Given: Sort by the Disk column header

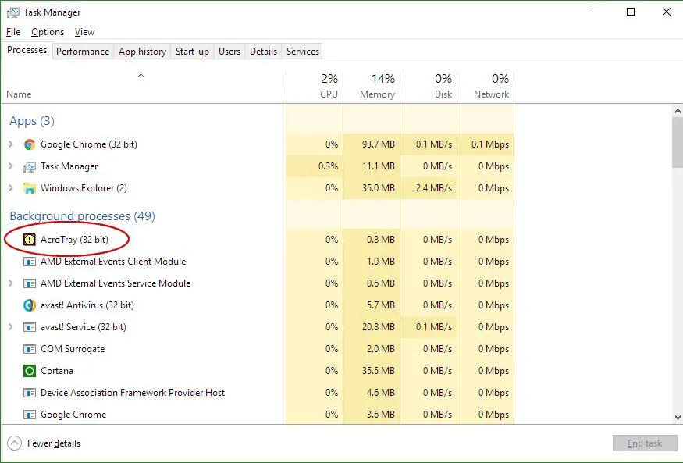Looking at the screenshot, I should pyautogui.click(x=429, y=87).
